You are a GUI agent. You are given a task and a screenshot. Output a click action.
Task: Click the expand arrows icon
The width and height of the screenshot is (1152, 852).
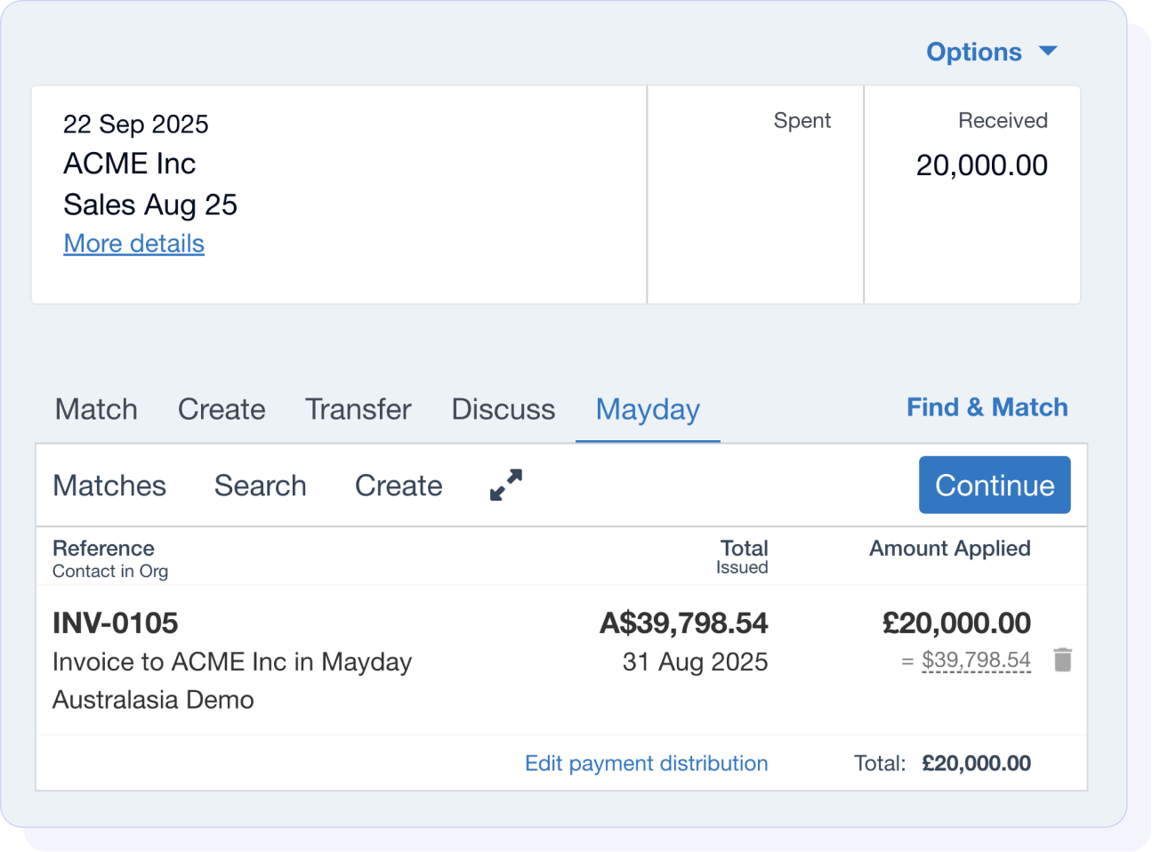[506, 485]
